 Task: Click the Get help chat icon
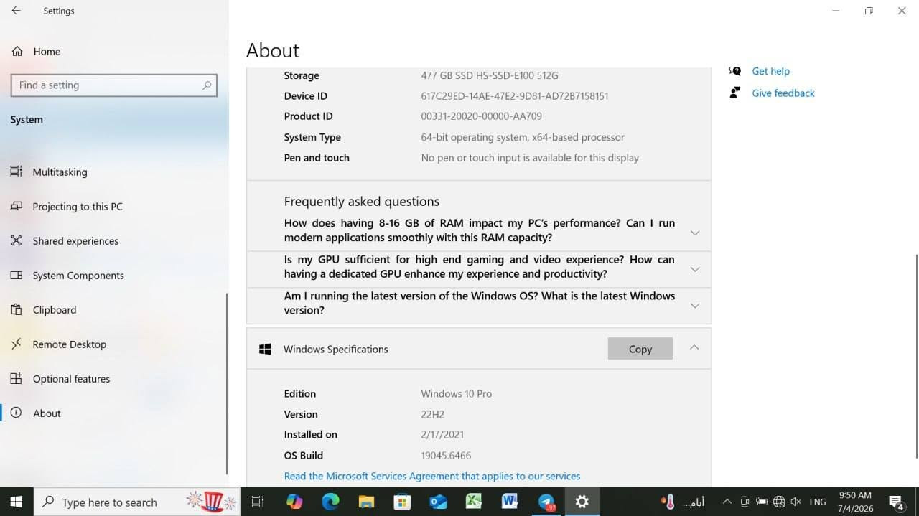(734, 71)
